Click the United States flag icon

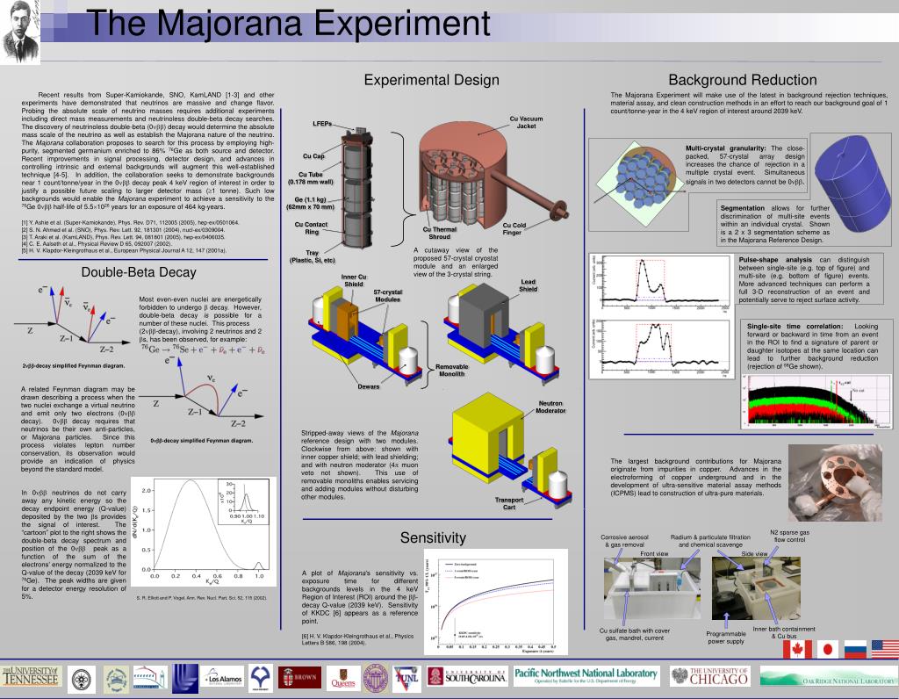885,649
